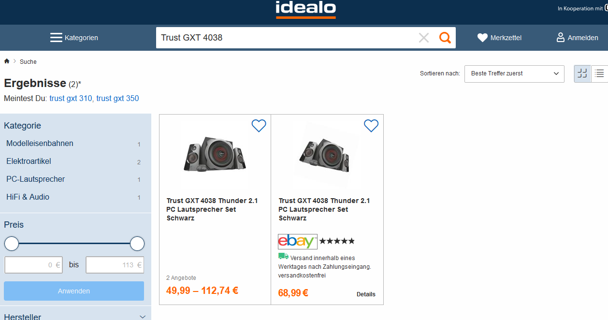Add the eBay offer product to wishlist
608x320 pixels.
point(371,126)
